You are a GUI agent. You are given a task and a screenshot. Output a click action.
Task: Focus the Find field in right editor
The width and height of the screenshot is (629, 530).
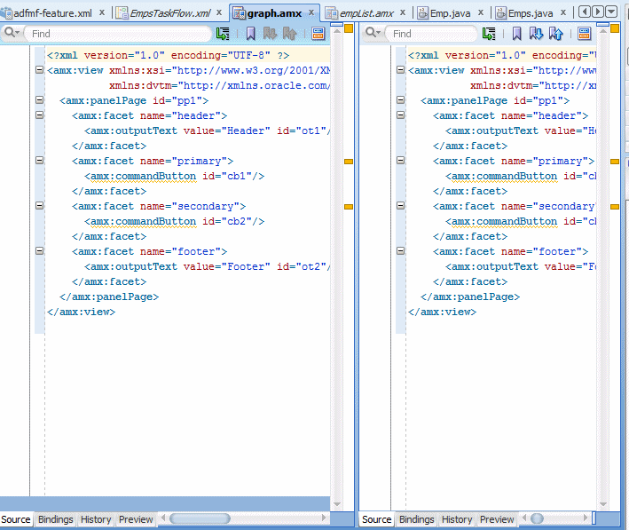[x=431, y=34]
